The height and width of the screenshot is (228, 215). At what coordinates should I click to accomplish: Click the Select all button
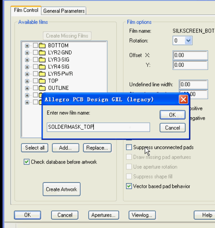35,148
